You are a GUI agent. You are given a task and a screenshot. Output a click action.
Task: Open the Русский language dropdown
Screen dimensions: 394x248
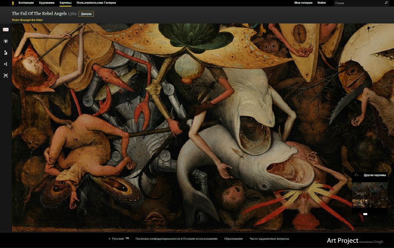117,239
